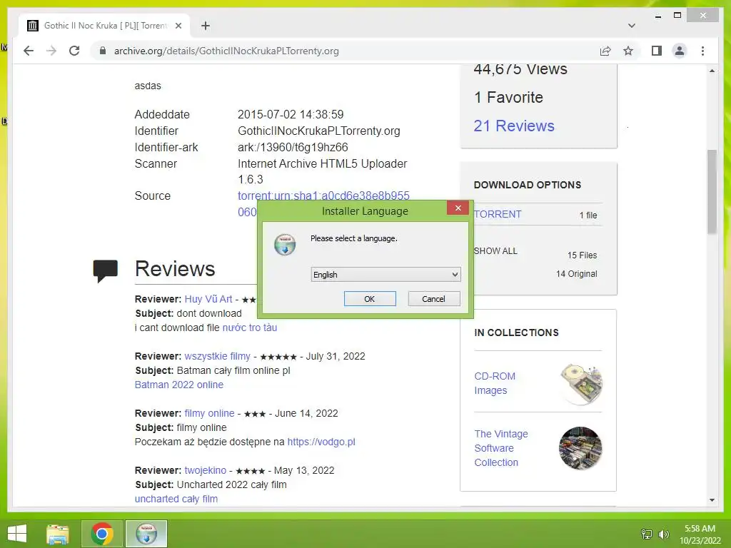
Task: Click the 14 Original count text
Action: (x=576, y=274)
